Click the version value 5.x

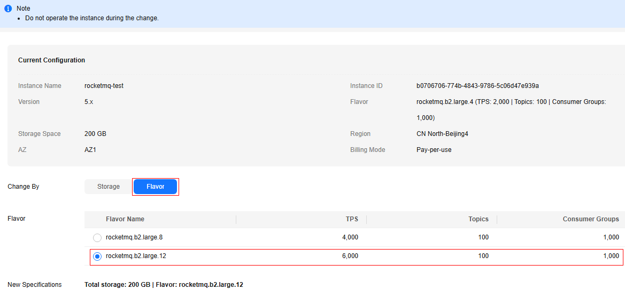(89, 102)
